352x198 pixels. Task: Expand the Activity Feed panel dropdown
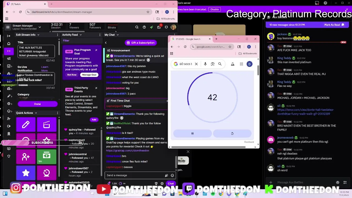(x=80, y=35)
